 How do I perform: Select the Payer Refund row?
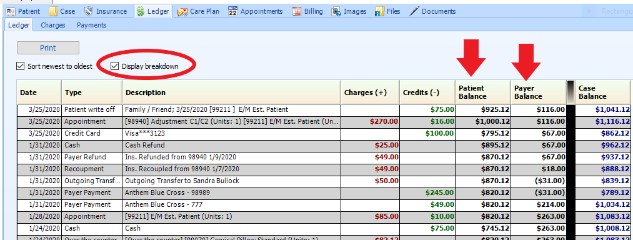click(323, 157)
